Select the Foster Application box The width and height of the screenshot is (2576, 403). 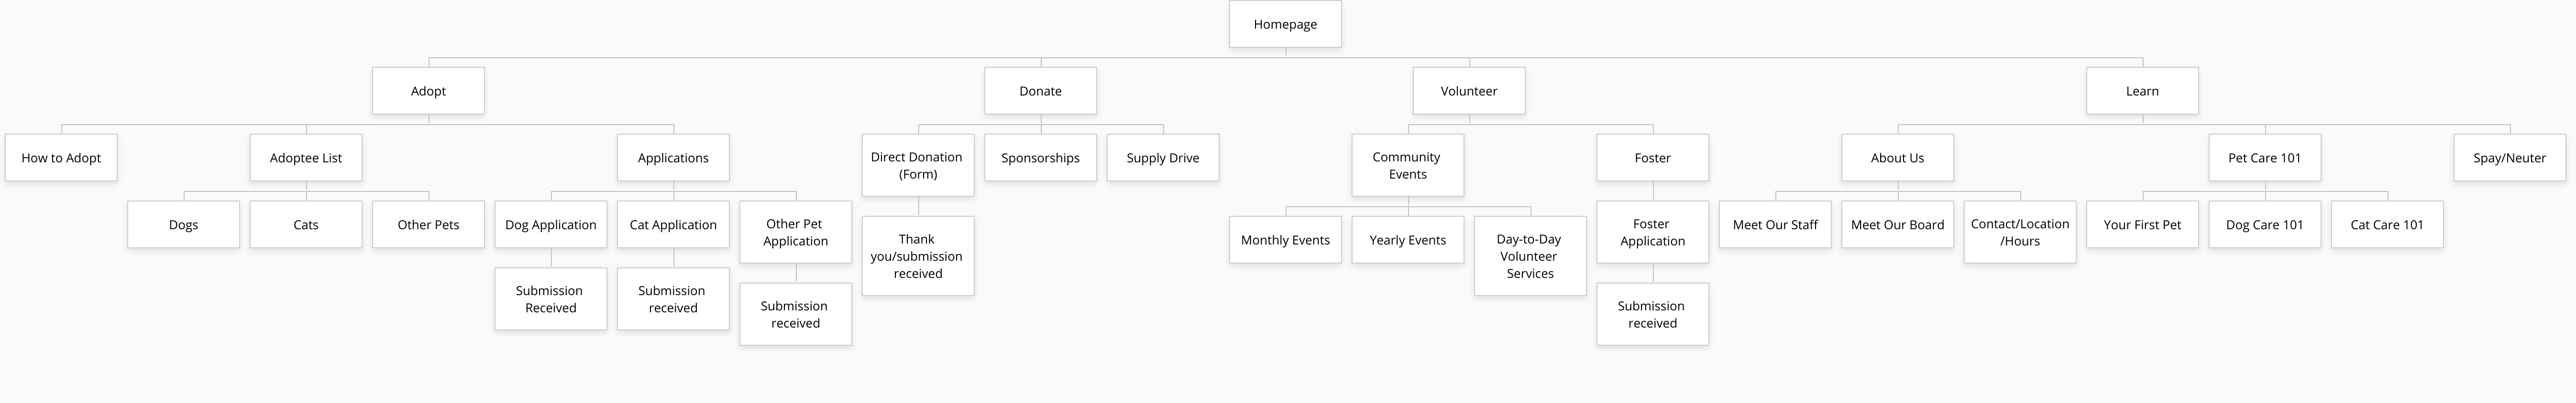(x=1652, y=233)
